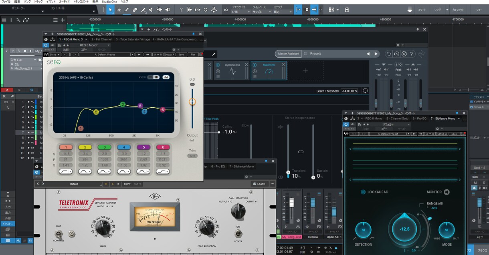Switch to the '2 - Fat Channel' insert tab
The height and width of the screenshot is (255, 489).
point(101,40)
